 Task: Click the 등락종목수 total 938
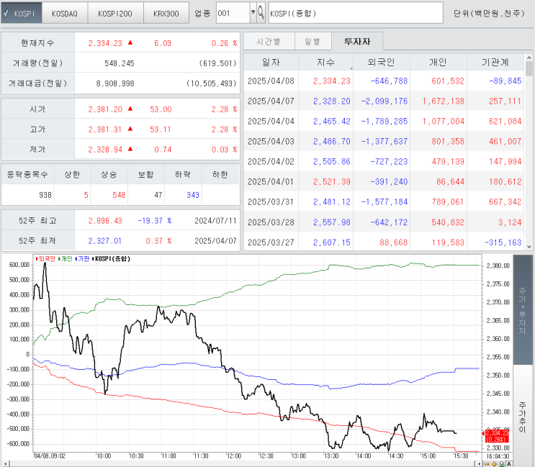(45, 195)
